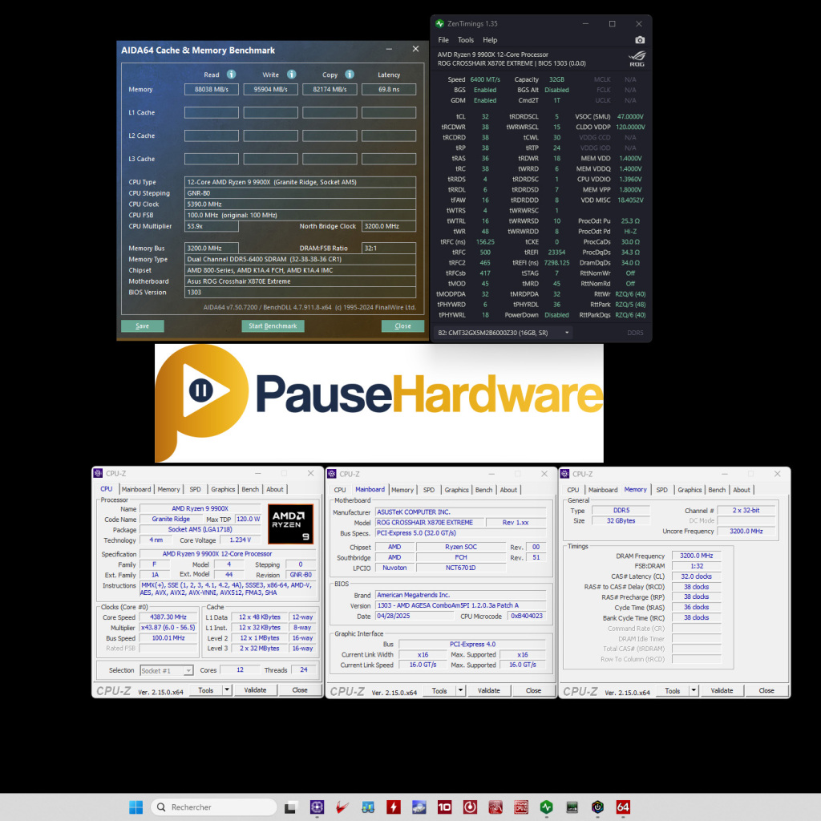Click Tools button in left CPU-Z window
Viewport: 821px width, 821px height.
coord(206,690)
